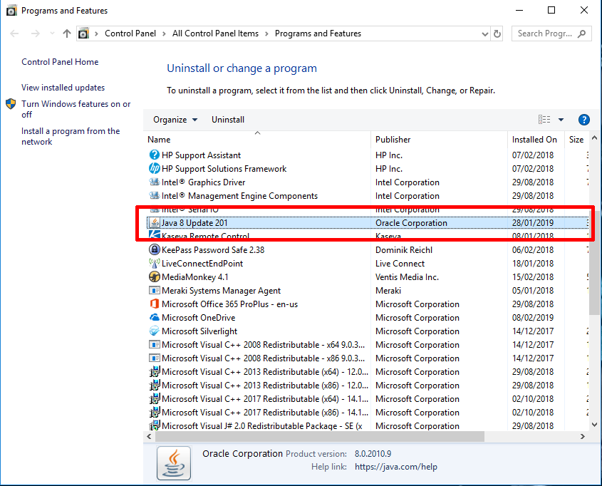The width and height of the screenshot is (602, 486).
Task: Click the HP Support Assistant question-mark icon
Action: pyautogui.click(x=154, y=155)
